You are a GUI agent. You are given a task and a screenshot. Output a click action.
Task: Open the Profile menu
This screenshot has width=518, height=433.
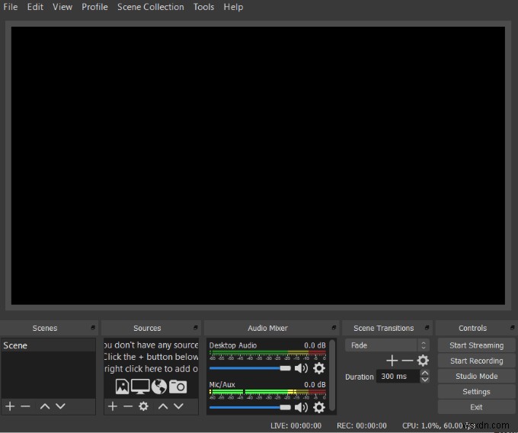94,7
